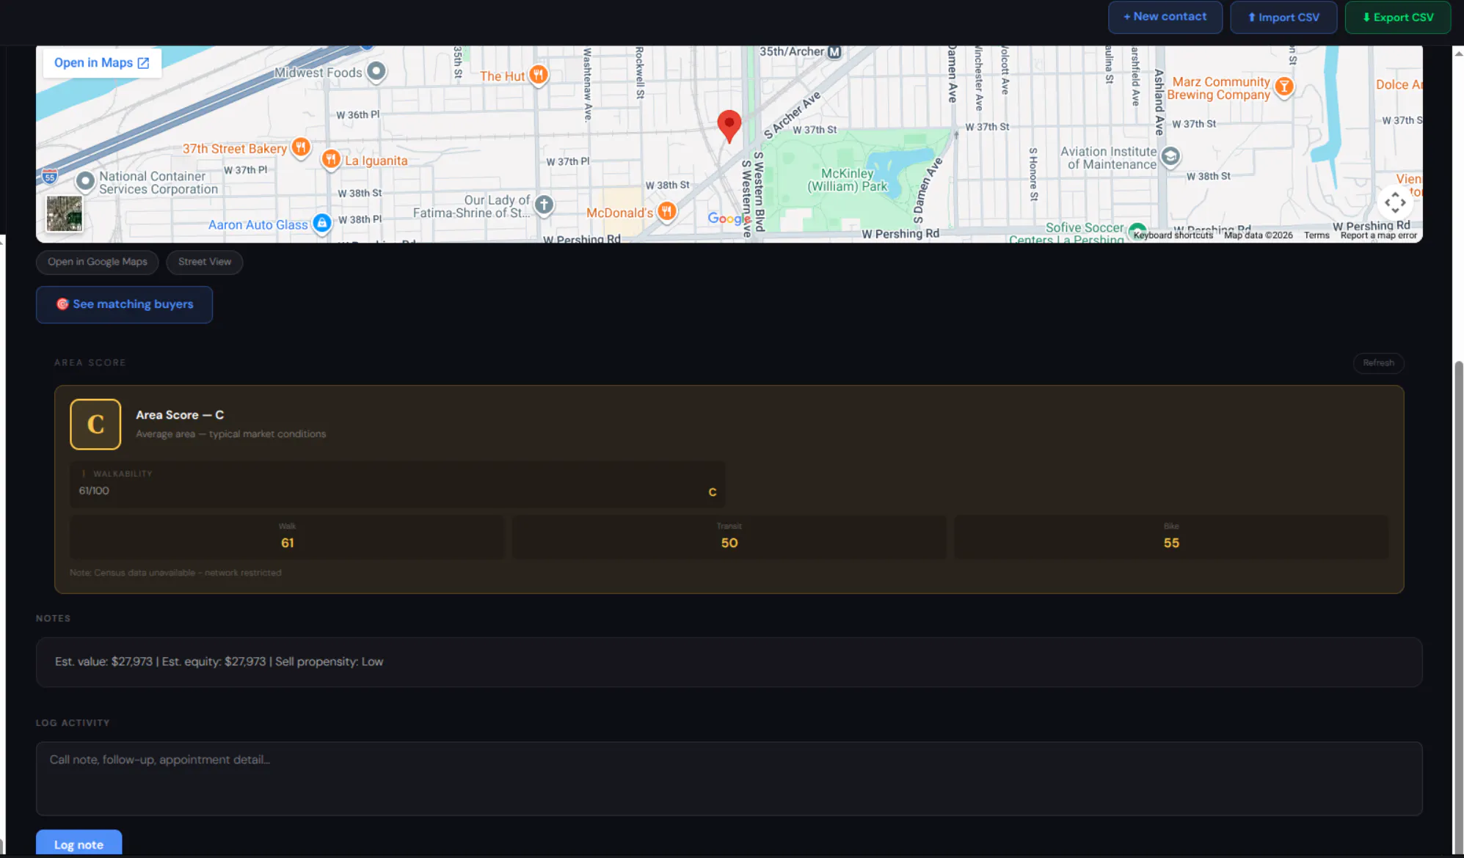The width and height of the screenshot is (1464, 858).
Task: Click McKinley (William) Park label
Action: tap(848, 180)
